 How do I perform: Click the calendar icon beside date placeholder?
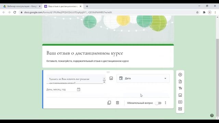tap(79, 90)
